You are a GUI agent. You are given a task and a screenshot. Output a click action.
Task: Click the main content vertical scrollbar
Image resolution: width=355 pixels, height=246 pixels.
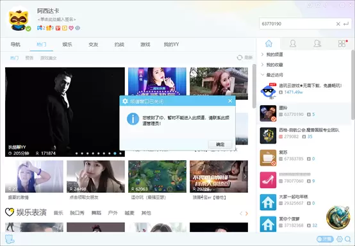(254, 86)
